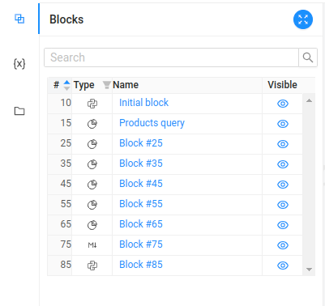Open the Block #65 link
Image resolution: width=325 pixels, height=306 pixels.
click(x=141, y=224)
